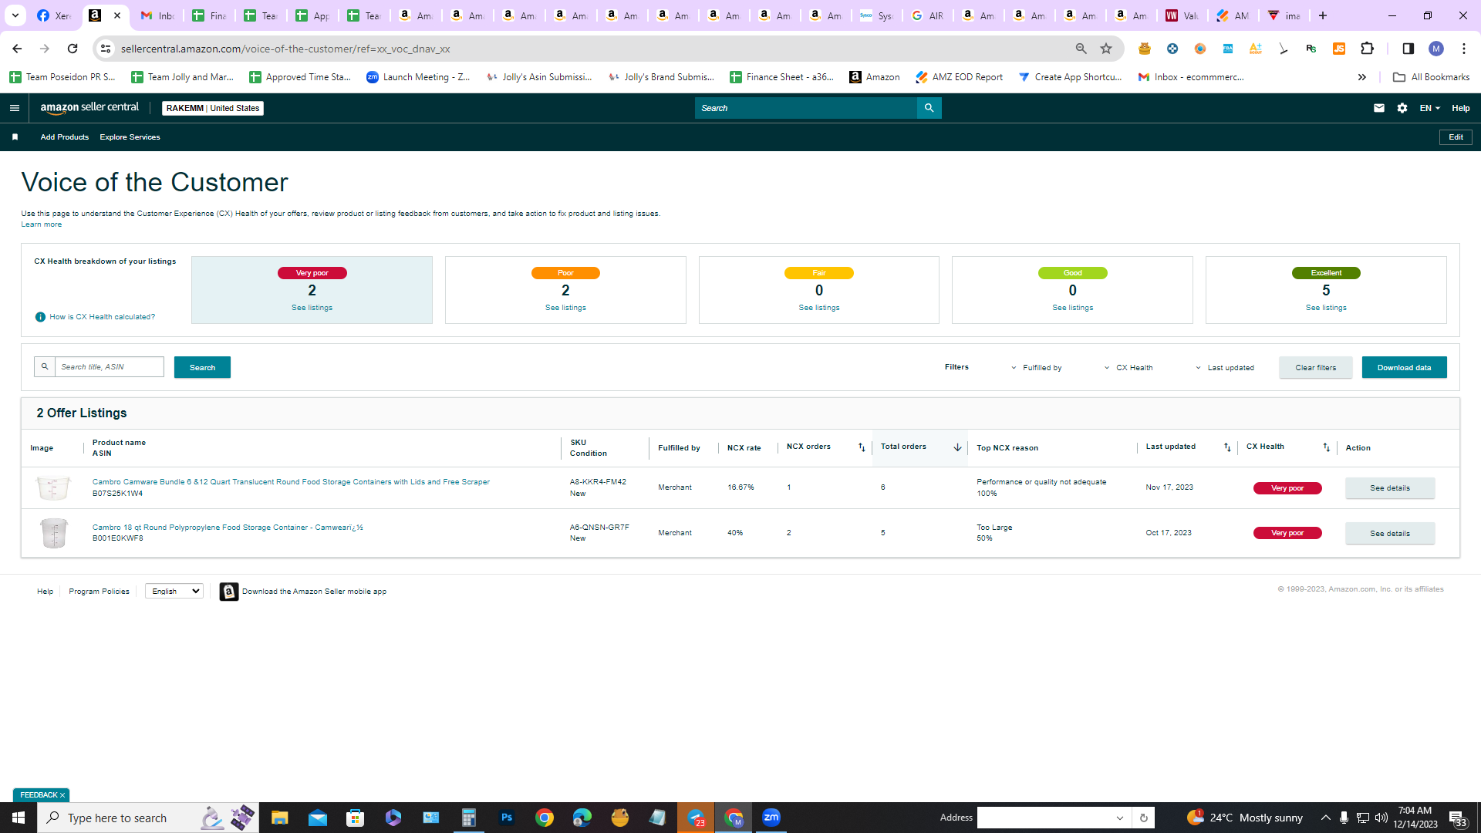
Task: Sort by CX Health column arrows
Action: coord(1327,447)
